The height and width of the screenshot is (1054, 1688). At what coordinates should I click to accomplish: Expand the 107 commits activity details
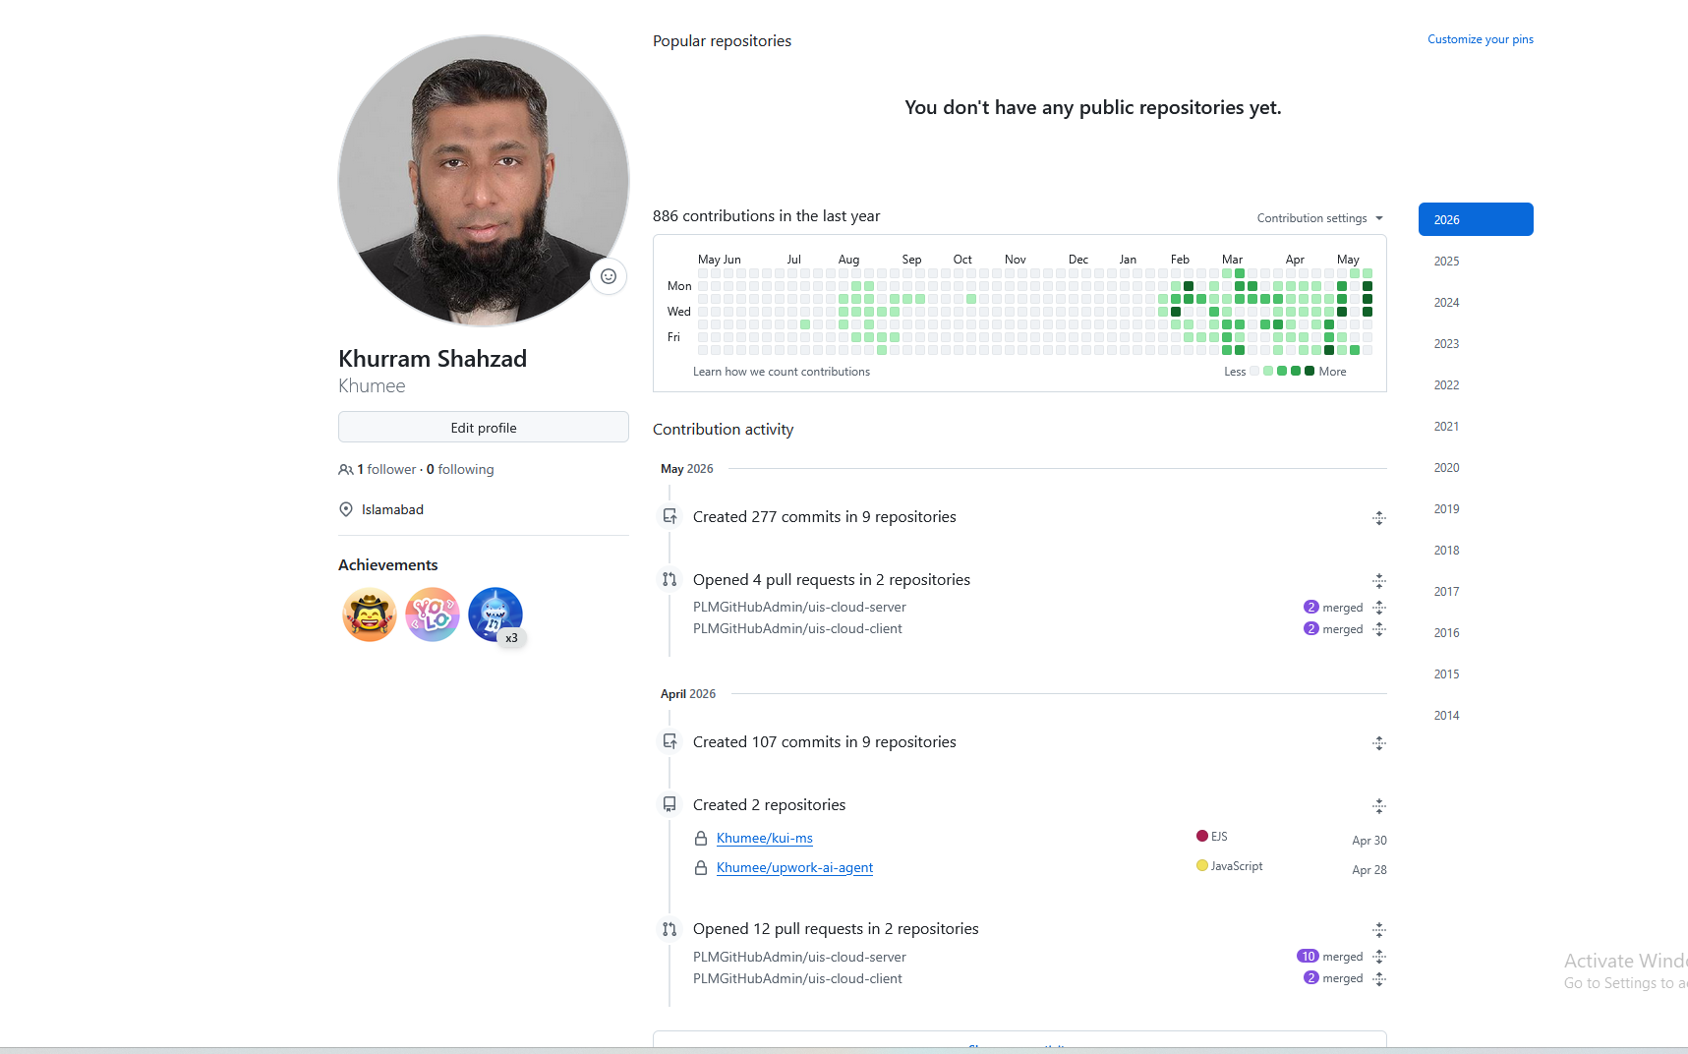click(x=1379, y=743)
